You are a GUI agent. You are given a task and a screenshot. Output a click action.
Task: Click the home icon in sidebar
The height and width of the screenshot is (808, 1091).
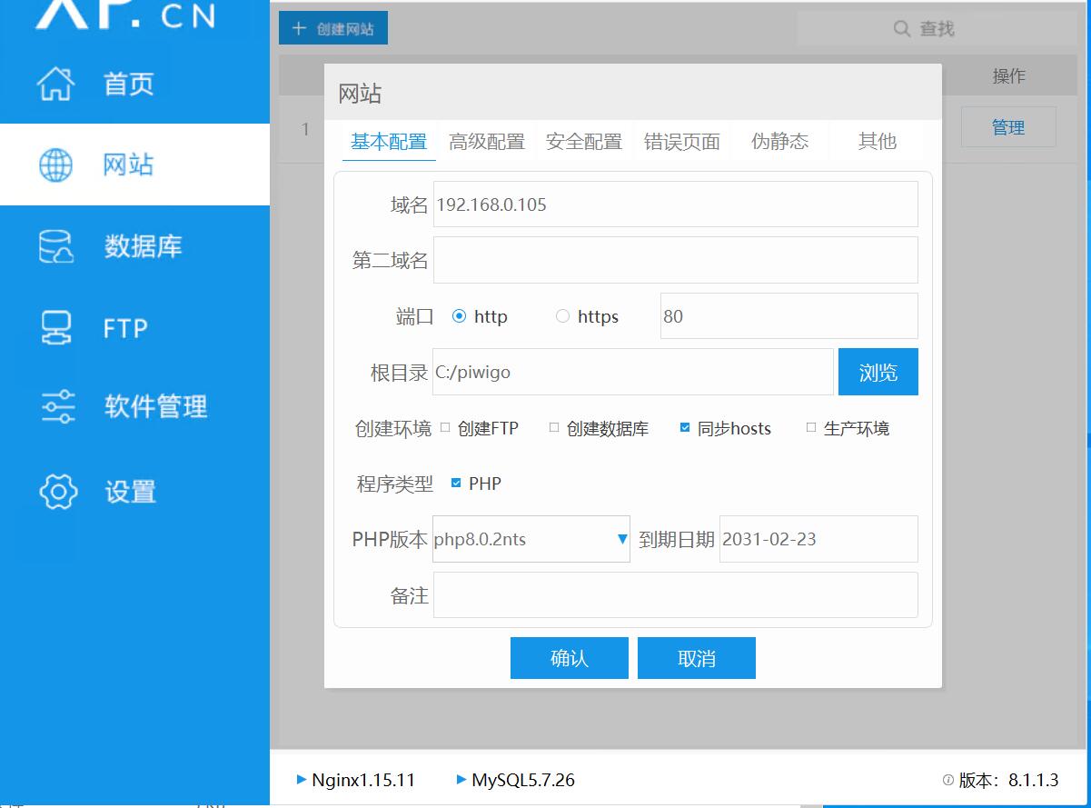(56, 84)
